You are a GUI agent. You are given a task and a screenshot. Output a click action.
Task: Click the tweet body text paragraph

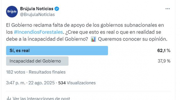coord(87,32)
